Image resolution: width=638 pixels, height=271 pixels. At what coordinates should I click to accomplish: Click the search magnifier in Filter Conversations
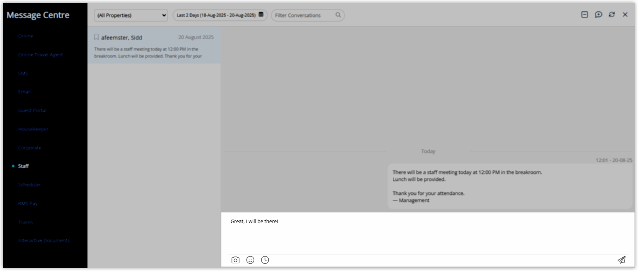click(338, 15)
